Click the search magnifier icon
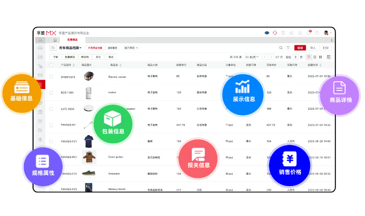365x216 pixels. click(280, 48)
